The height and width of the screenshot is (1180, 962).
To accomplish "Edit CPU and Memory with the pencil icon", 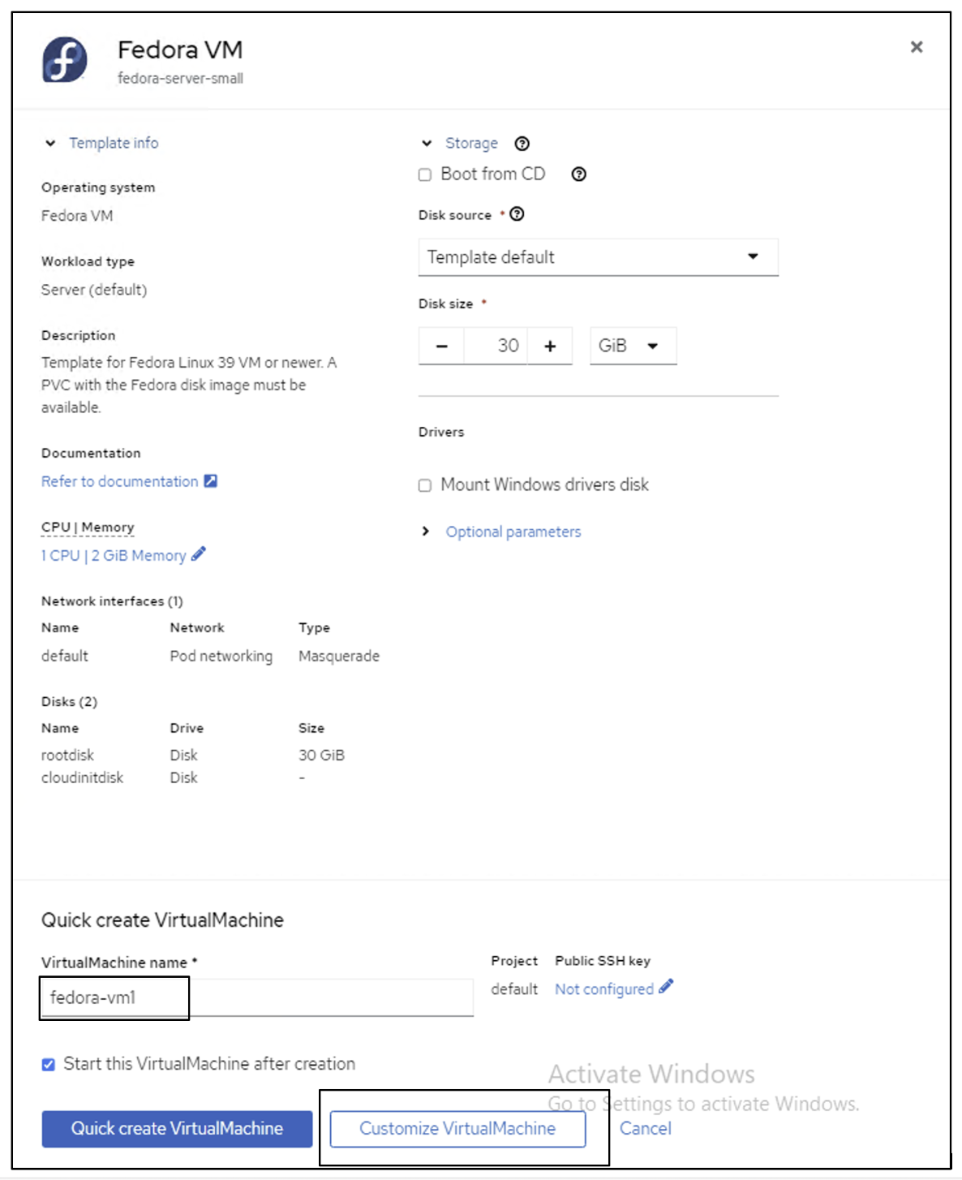I will tap(198, 555).
